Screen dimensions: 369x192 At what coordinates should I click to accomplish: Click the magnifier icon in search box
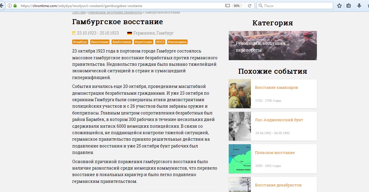coord(260,6)
